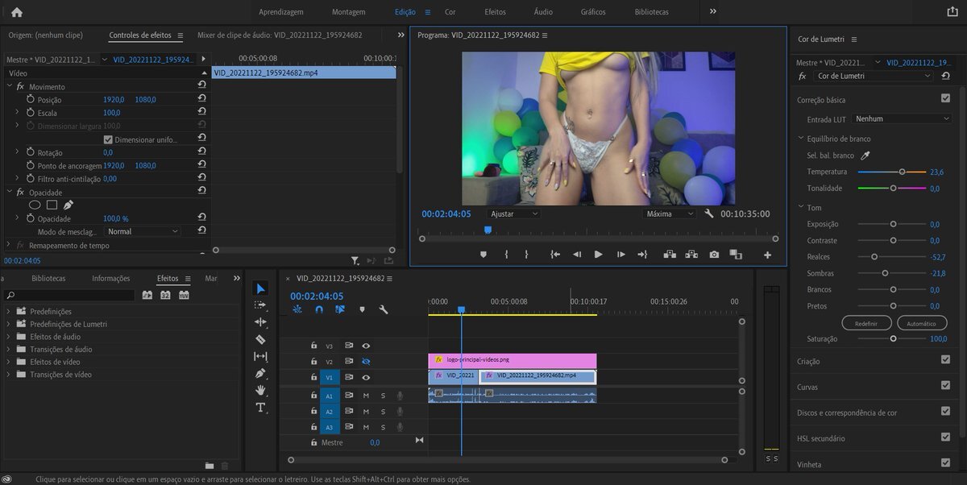Open the Ajustar zoom dropdown
967x485 pixels.
pyautogui.click(x=513, y=214)
